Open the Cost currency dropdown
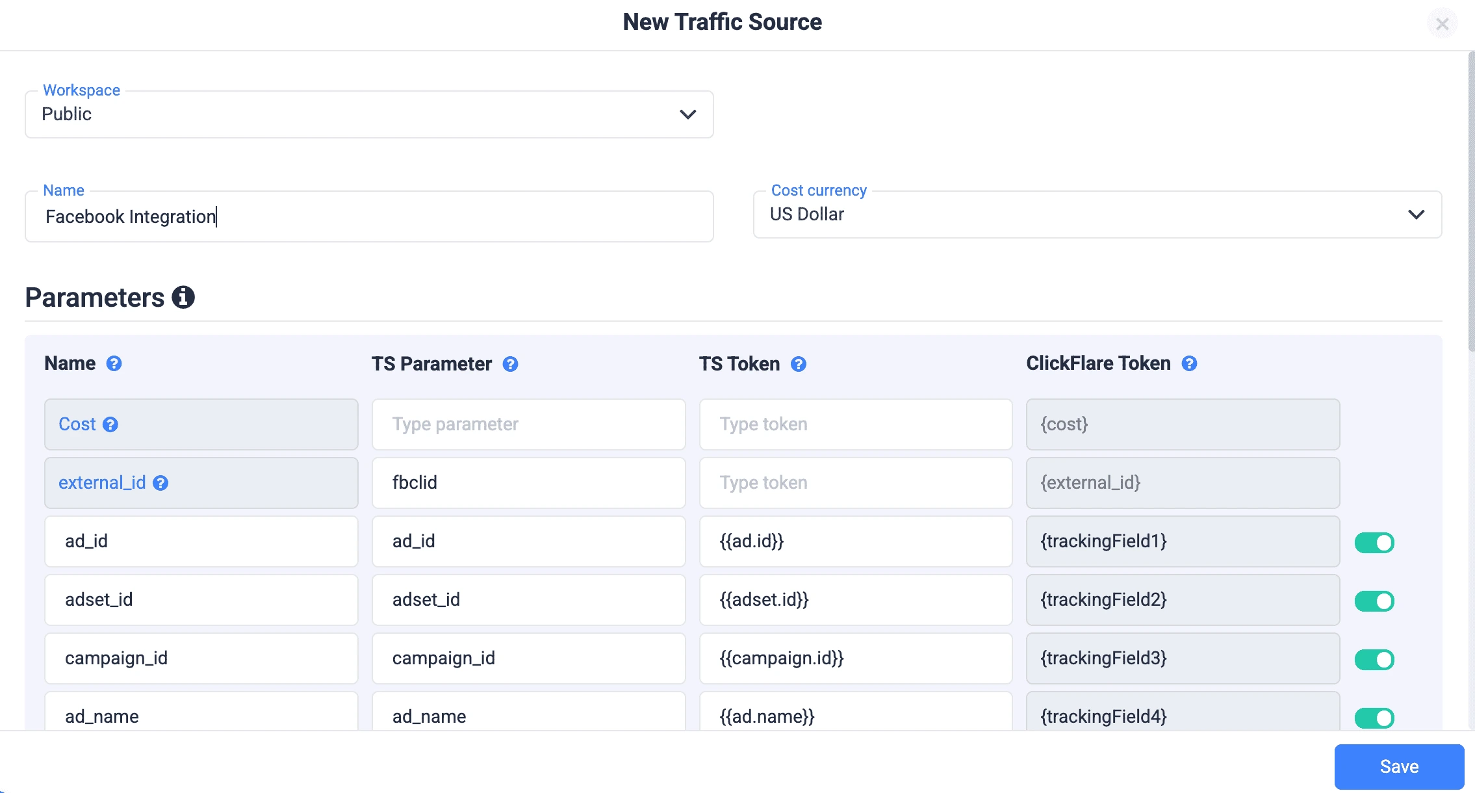The height and width of the screenshot is (793, 1475). (x=1097, y=214)
